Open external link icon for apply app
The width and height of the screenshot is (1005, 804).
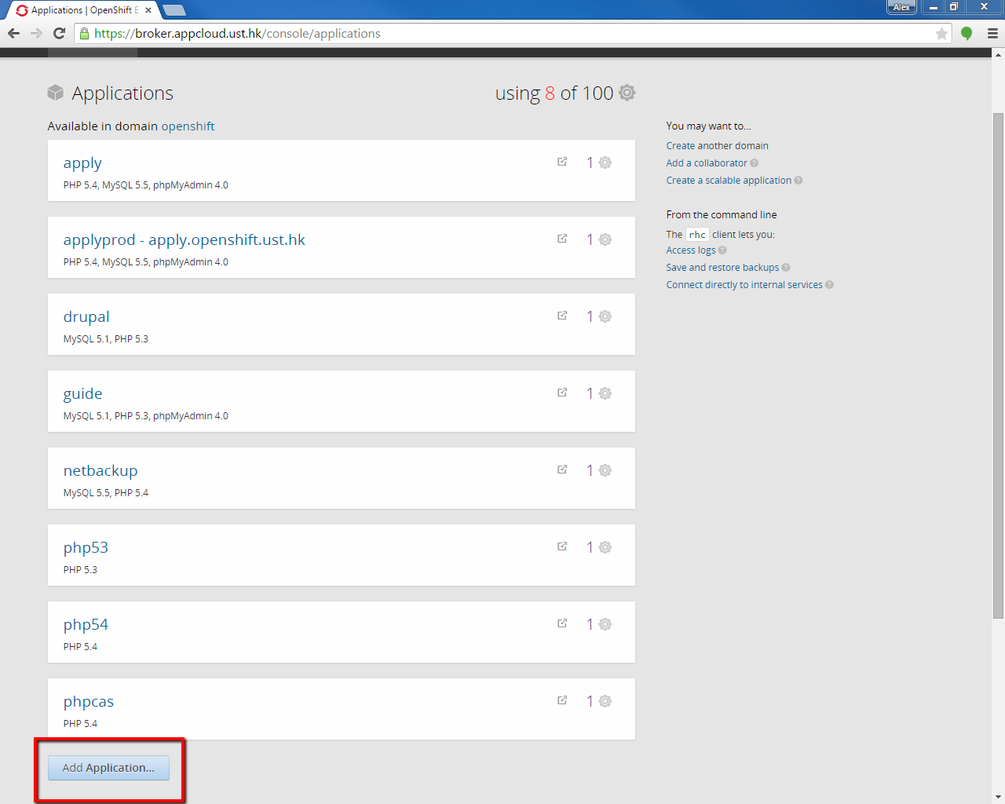tap(562, 162)
